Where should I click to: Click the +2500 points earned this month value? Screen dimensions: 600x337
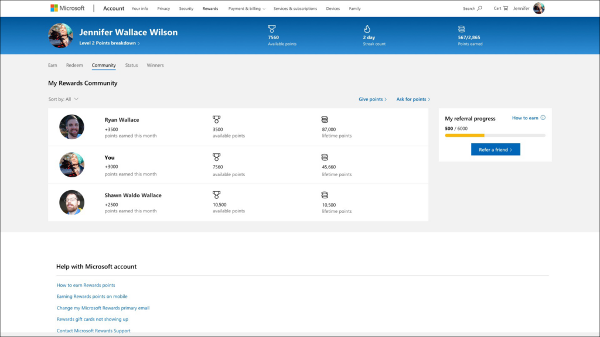(111, 205)
